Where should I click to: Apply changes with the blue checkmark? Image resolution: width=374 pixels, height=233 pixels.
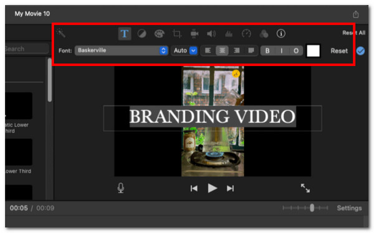pos(360,51)
